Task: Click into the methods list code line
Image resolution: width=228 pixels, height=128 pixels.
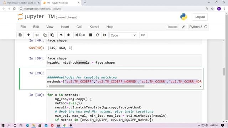Action: [124, 81]
